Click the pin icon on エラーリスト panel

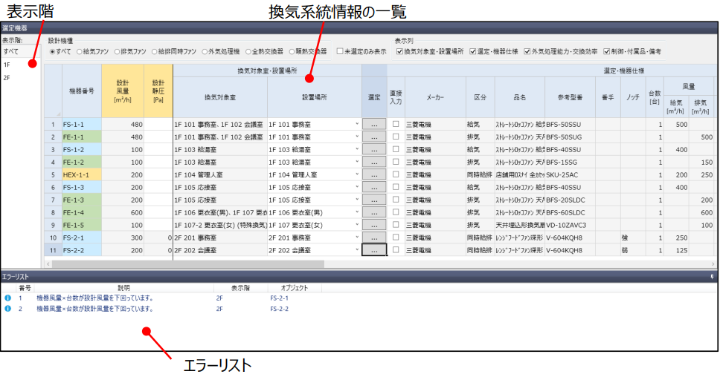(713, 275)
